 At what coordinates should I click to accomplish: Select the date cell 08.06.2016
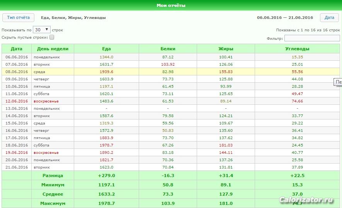click(x=17, y=72)
